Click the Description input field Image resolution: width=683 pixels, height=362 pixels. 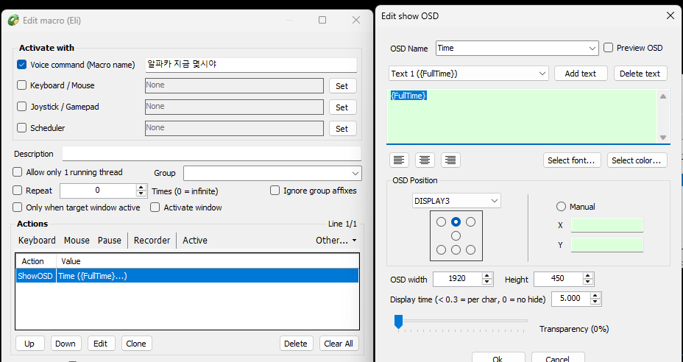(212, 154)
